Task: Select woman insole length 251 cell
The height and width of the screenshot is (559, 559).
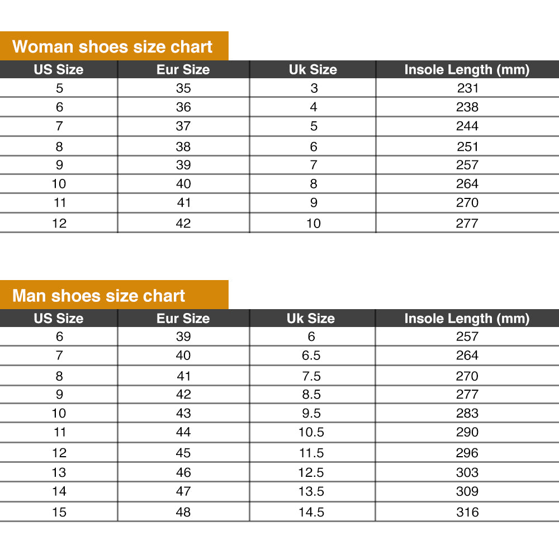Action: [467, 146]
